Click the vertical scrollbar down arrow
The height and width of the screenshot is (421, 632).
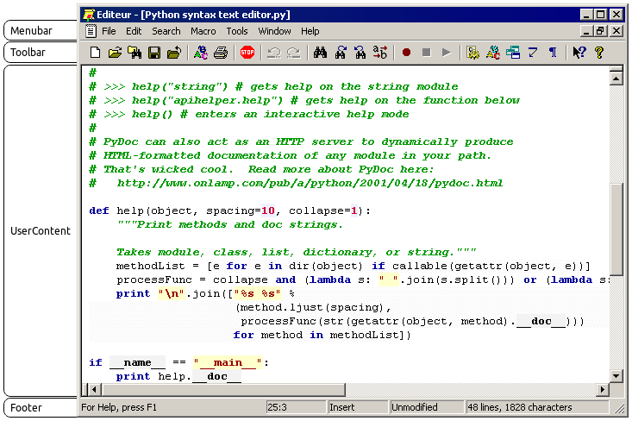pyautogui.click(x=616, y=376)
